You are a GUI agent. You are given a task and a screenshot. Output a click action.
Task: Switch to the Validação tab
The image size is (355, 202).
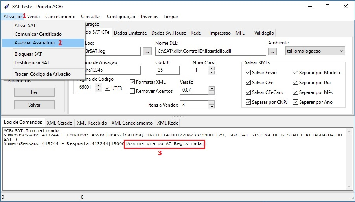pos(264,33)
